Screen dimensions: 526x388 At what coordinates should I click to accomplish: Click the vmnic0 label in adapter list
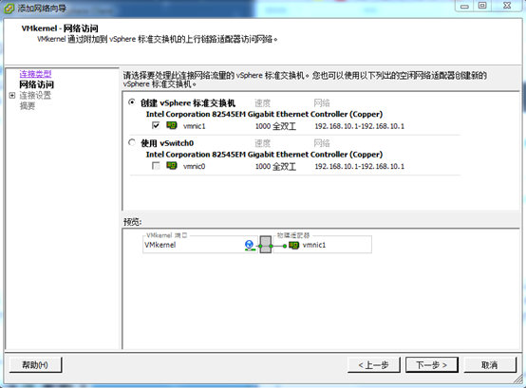click(195, 166)
